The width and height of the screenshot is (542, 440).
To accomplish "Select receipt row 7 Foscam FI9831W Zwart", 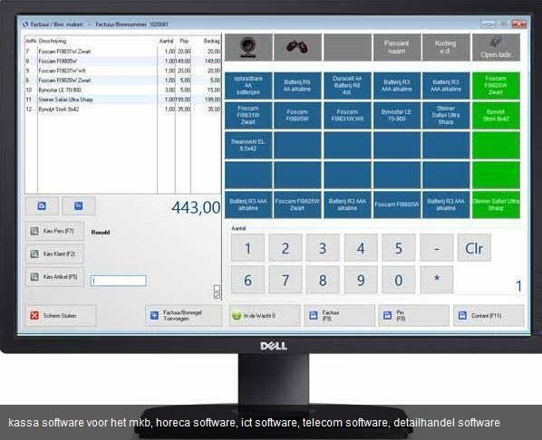I will click(122, 52).
